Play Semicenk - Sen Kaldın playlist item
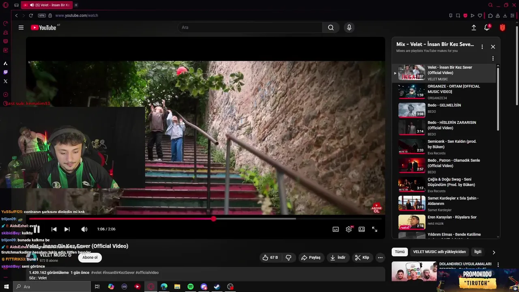Image resolution: width=519 pixels, height=292 pixels. (x=444, y=147)
